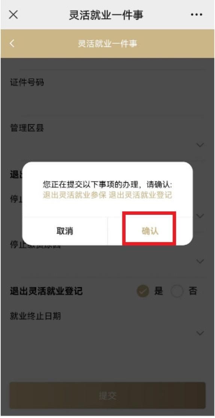Cancel the dialog with the 取消 button
This screenshot has width=215, height=418.
(65, 231)
